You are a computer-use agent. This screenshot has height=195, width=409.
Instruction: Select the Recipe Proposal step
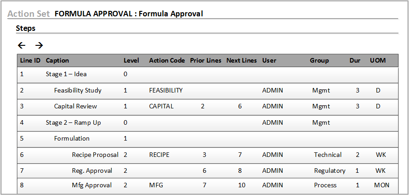click(x=95, y=155)
